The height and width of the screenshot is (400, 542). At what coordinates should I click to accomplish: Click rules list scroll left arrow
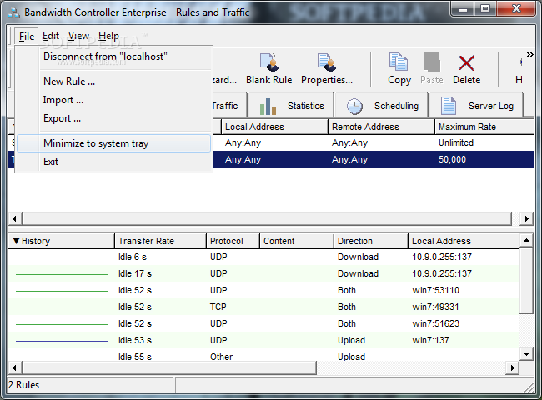coord(14,218)
